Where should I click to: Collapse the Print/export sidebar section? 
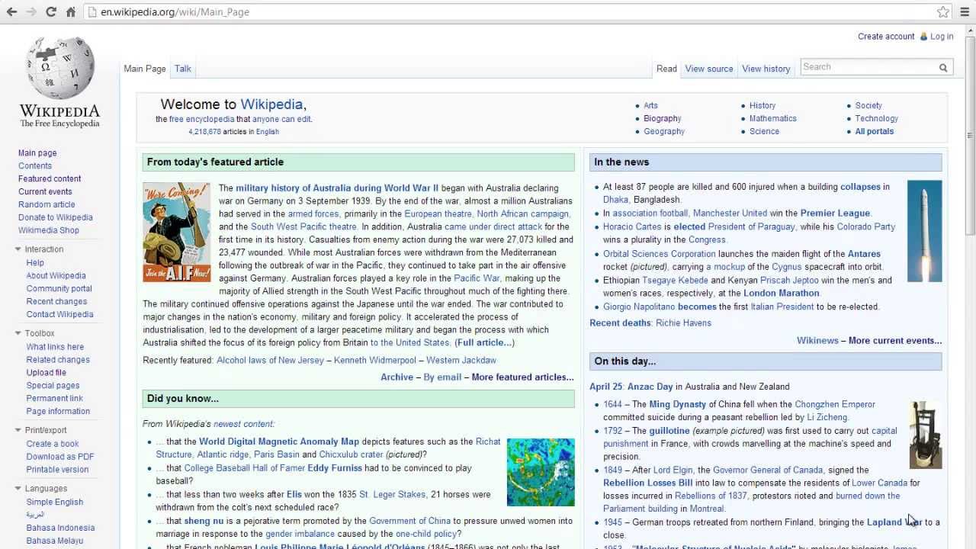coord(18,430)
